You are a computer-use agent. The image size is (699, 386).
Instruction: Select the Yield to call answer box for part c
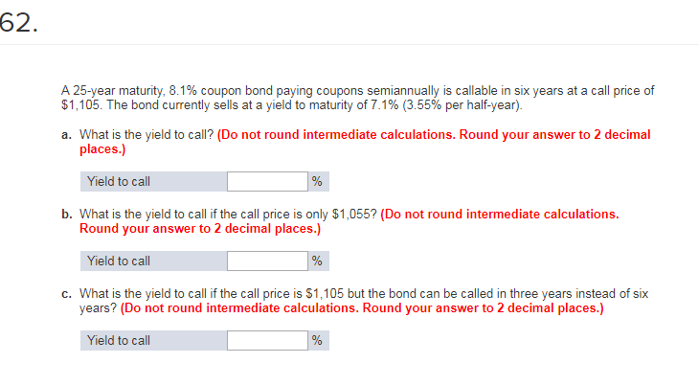click(x=267, y=340)
